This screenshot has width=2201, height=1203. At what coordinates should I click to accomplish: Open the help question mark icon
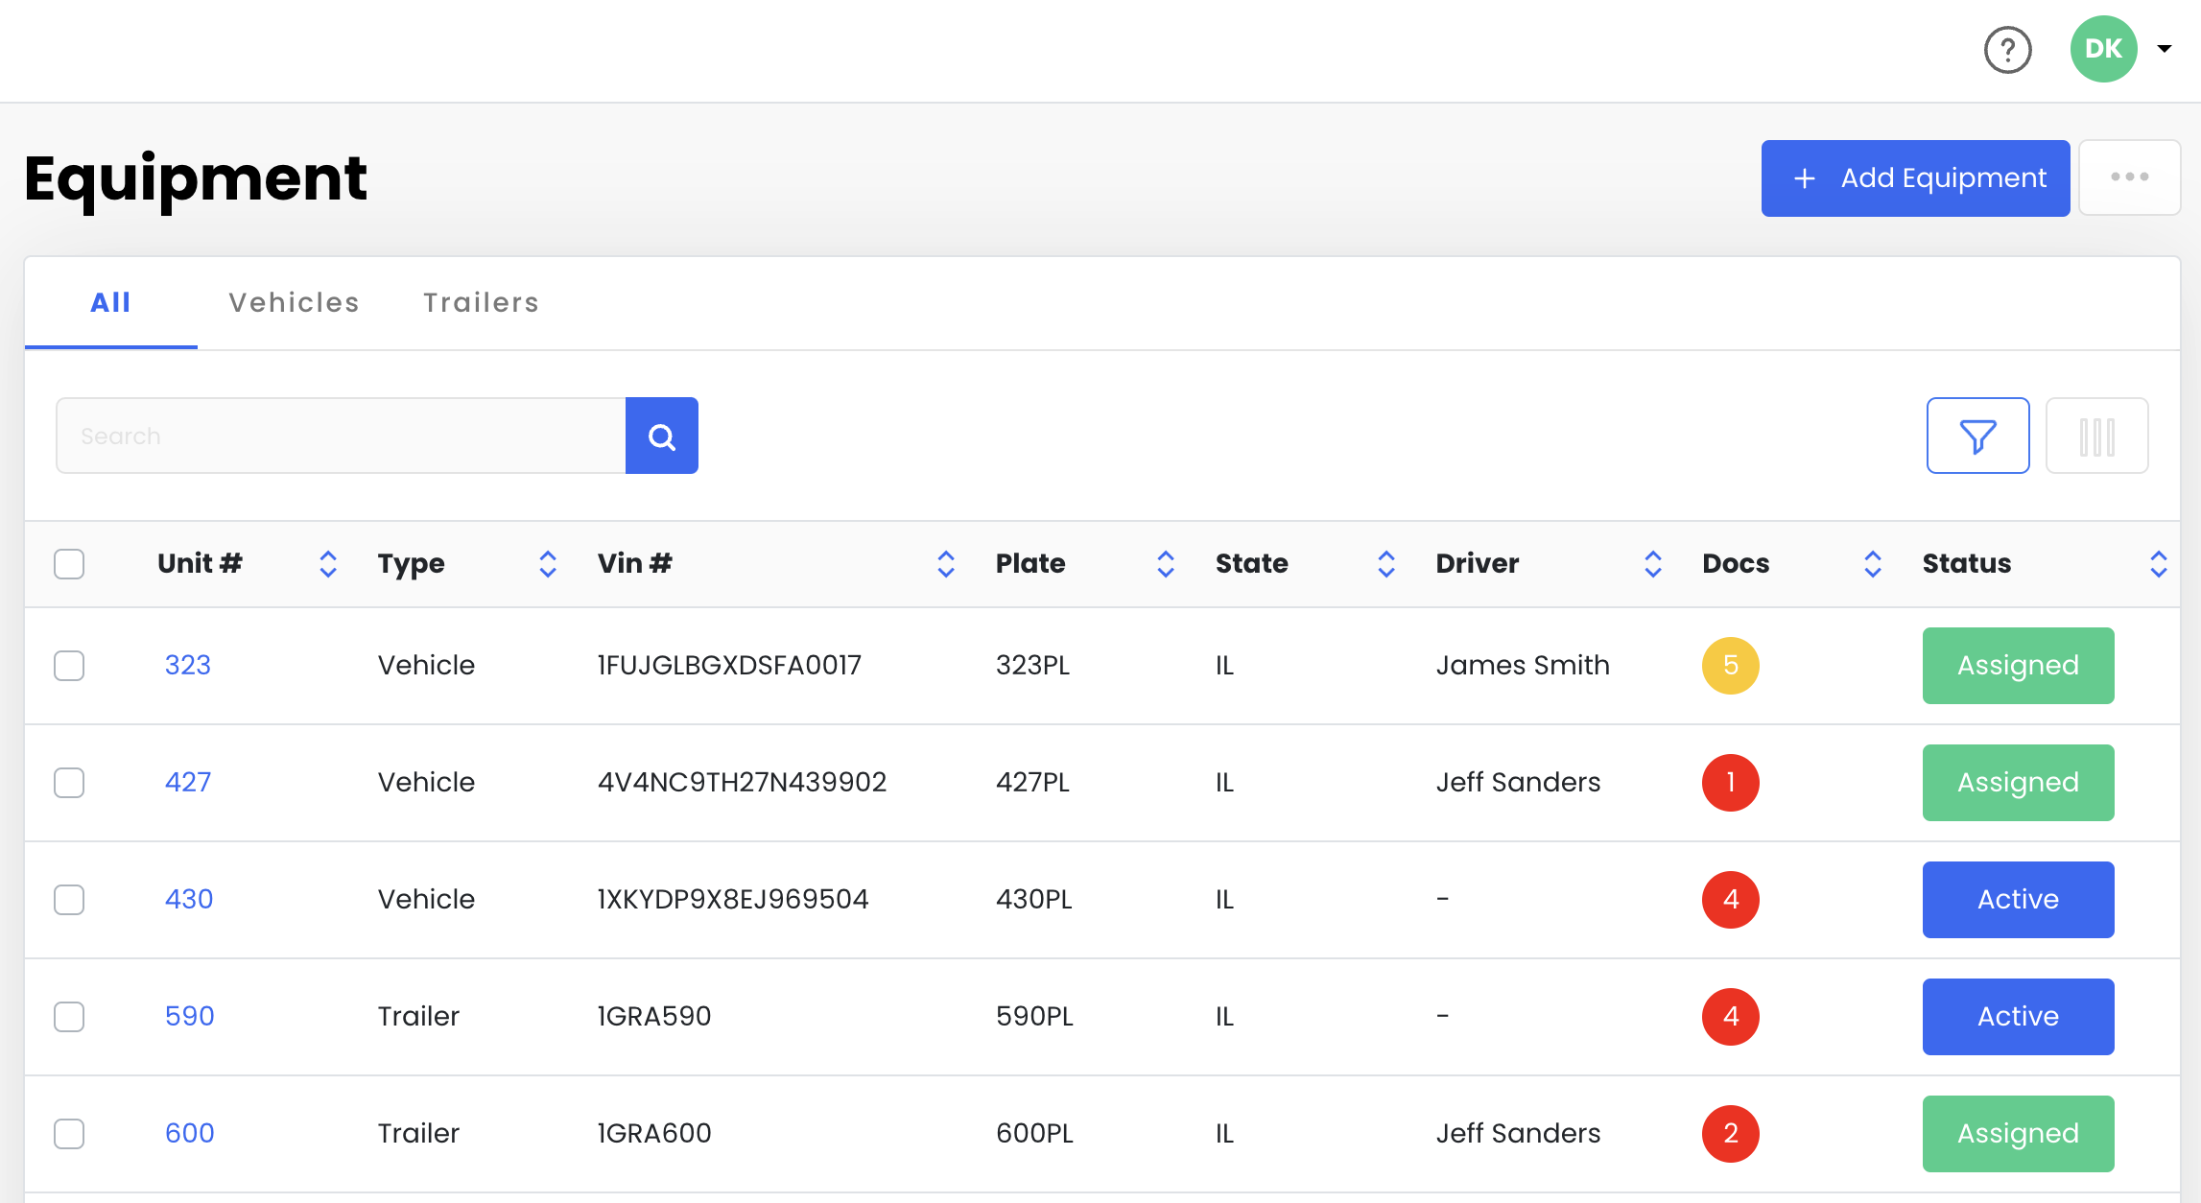(2007, 50)
